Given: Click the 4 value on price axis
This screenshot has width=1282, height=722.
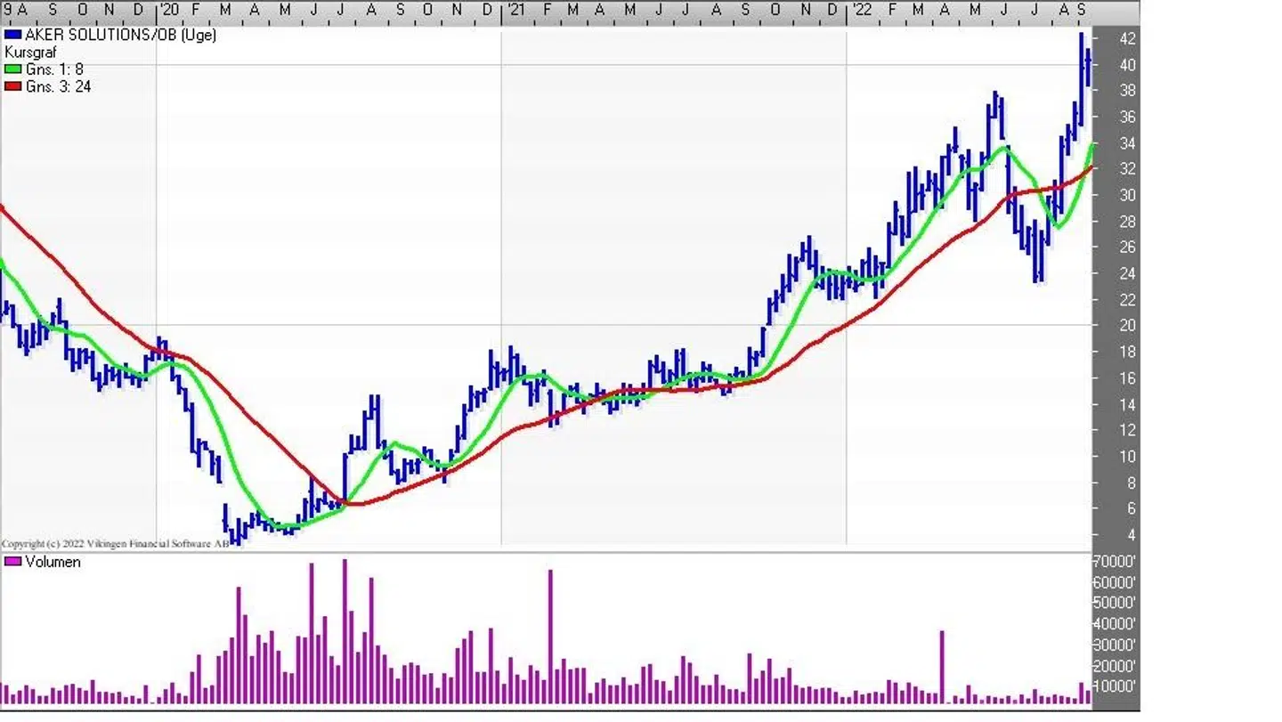Looking at the screenshot, I should click(1105, 535).
